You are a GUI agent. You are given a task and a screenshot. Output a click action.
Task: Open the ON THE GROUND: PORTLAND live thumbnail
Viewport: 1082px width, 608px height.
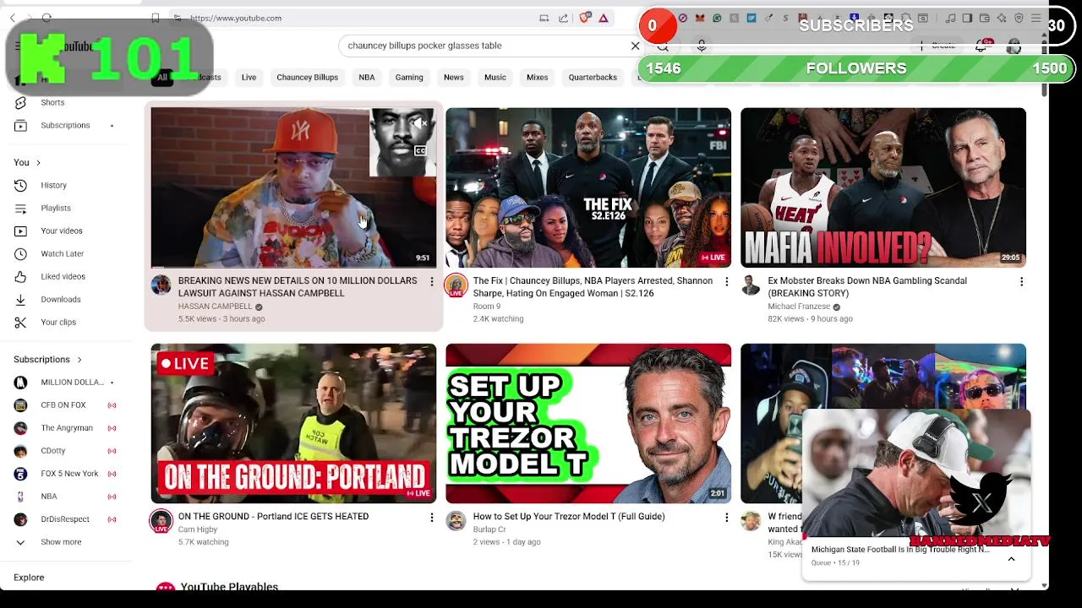(293, 423)
